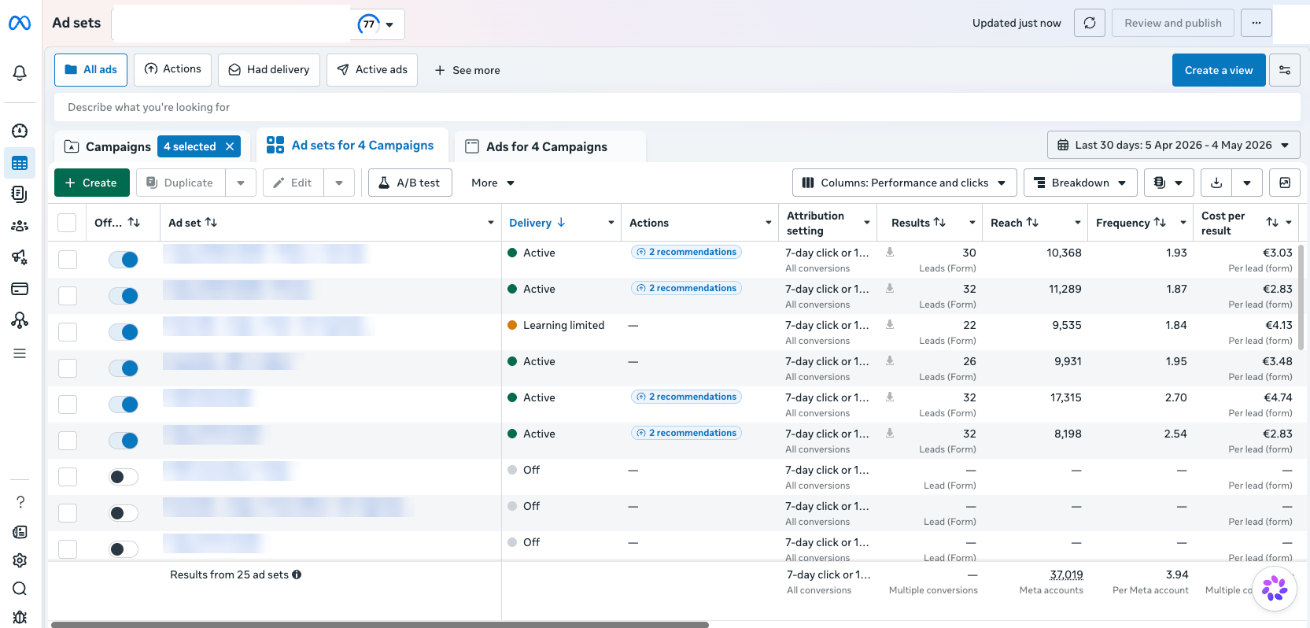Open Account overview gauge icon
This screenshot has height=628, width=1310.
[x=20, y=131]
